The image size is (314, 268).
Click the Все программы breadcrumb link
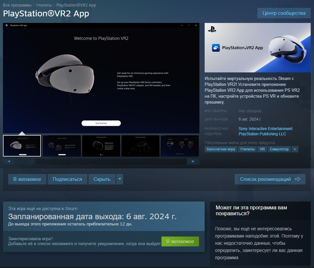[x=17, y=5]
